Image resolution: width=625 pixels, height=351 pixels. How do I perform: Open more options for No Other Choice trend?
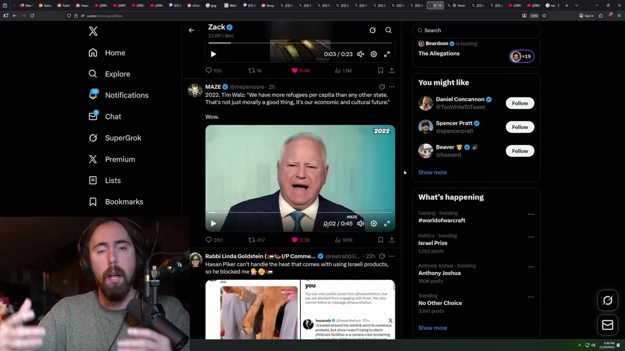click(531, 297)
